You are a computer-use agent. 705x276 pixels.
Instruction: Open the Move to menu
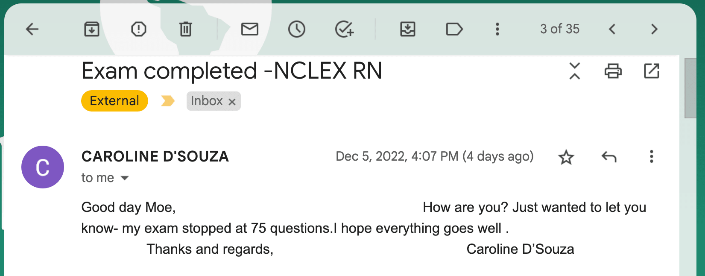pyautogui.click(x=407, y=29)
